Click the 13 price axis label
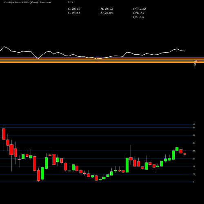 point(194,174)
